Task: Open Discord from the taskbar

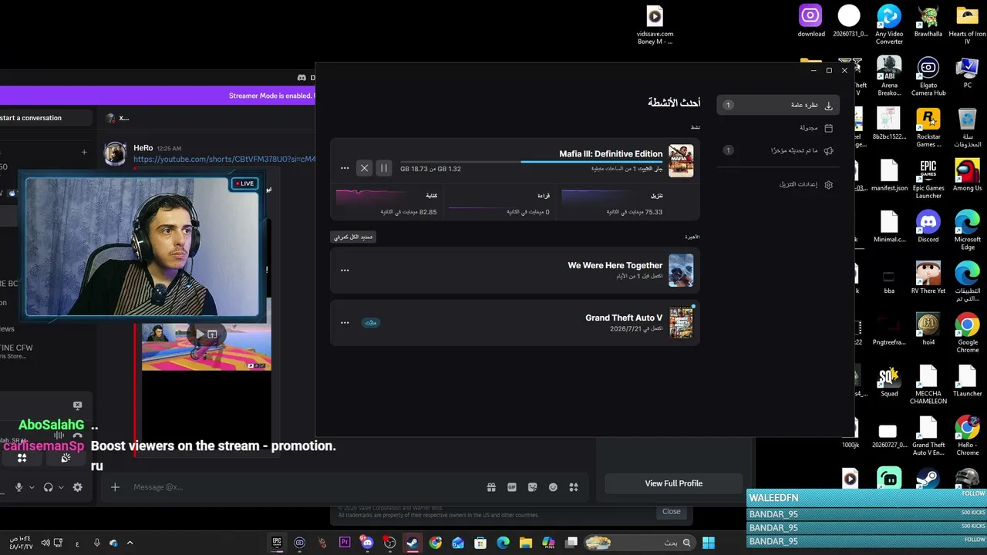Action: click(x=367, y=543)
